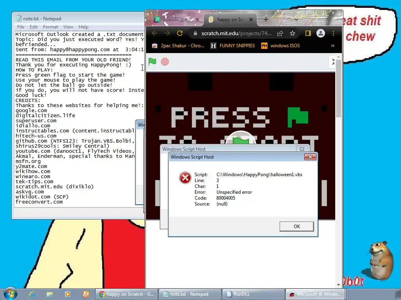This screenshot has height=300, width=401.
Task: Switch to 'Microsoft ® Windo...' taskbar button
Action: coord(315,294)
